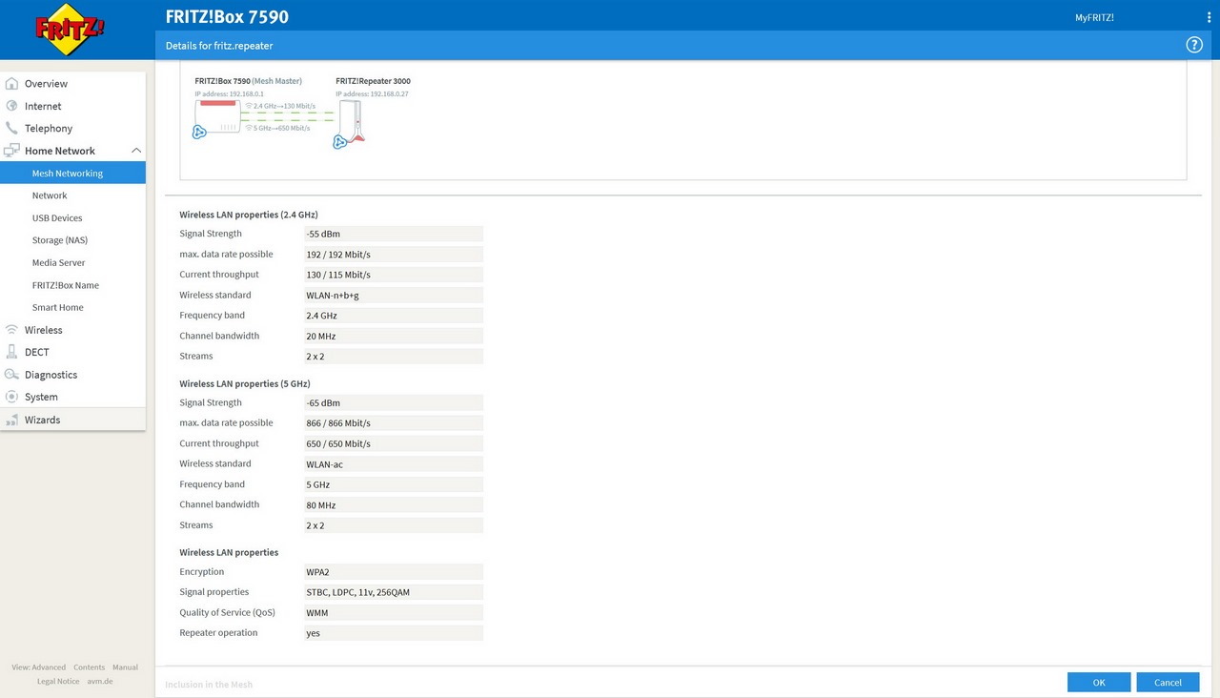Click the 2.4 GHz Wi-Fi icon in diagram
Image resolution: width=1220 pixels, height=698 pixels.
[249, 106]
